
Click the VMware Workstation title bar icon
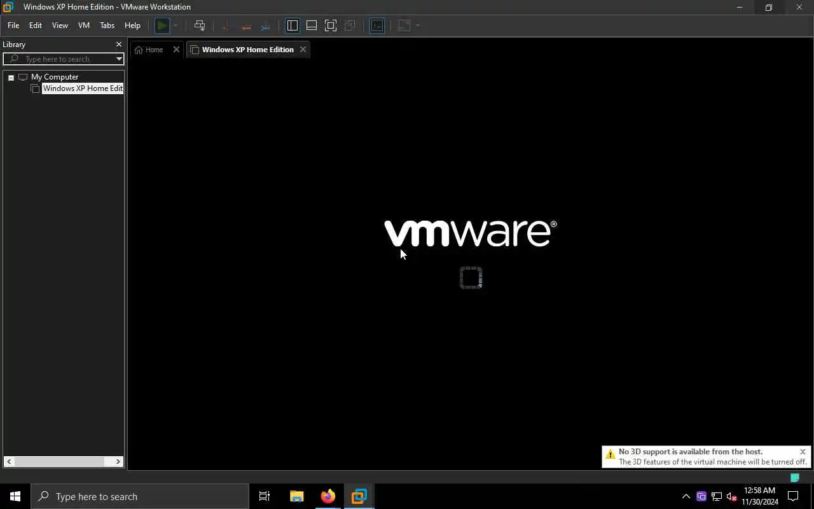coord(8,7)
